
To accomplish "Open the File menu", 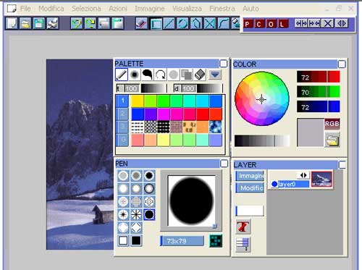I will 25,9.
